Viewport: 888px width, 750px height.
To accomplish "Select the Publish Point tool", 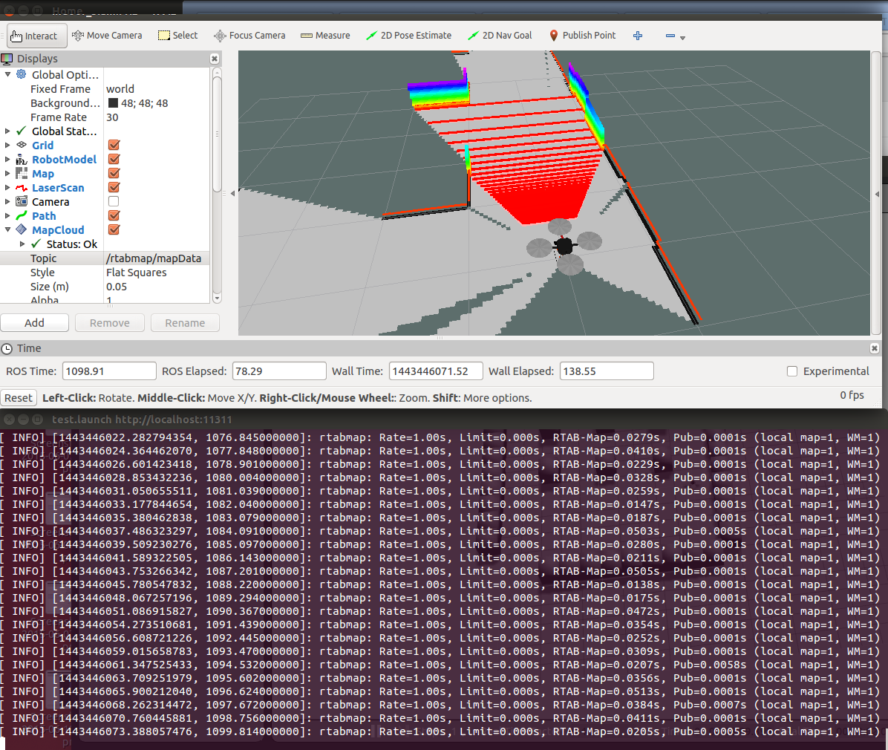I will click(582, 36).
